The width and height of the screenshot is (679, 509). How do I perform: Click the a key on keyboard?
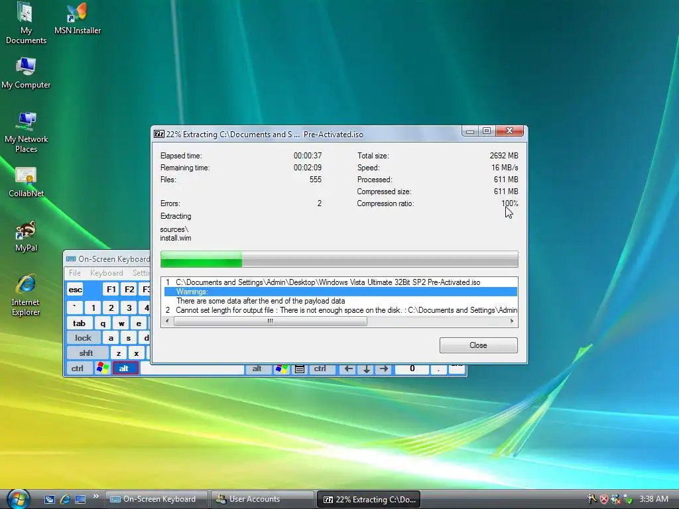(x=111, y=337)
